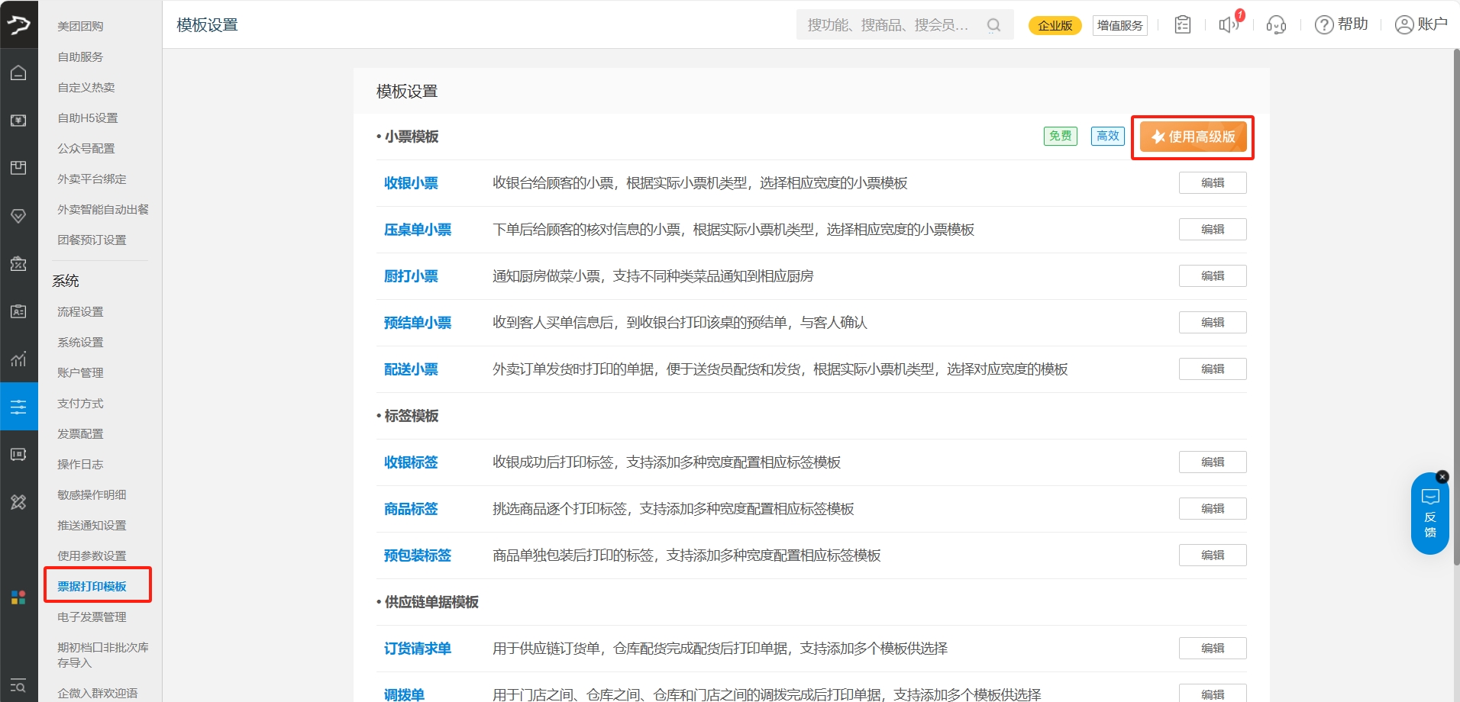Screen dimensions: 1460x702
Task: Edit the 收银小票 template
Action: click(x=1212, y=183)
